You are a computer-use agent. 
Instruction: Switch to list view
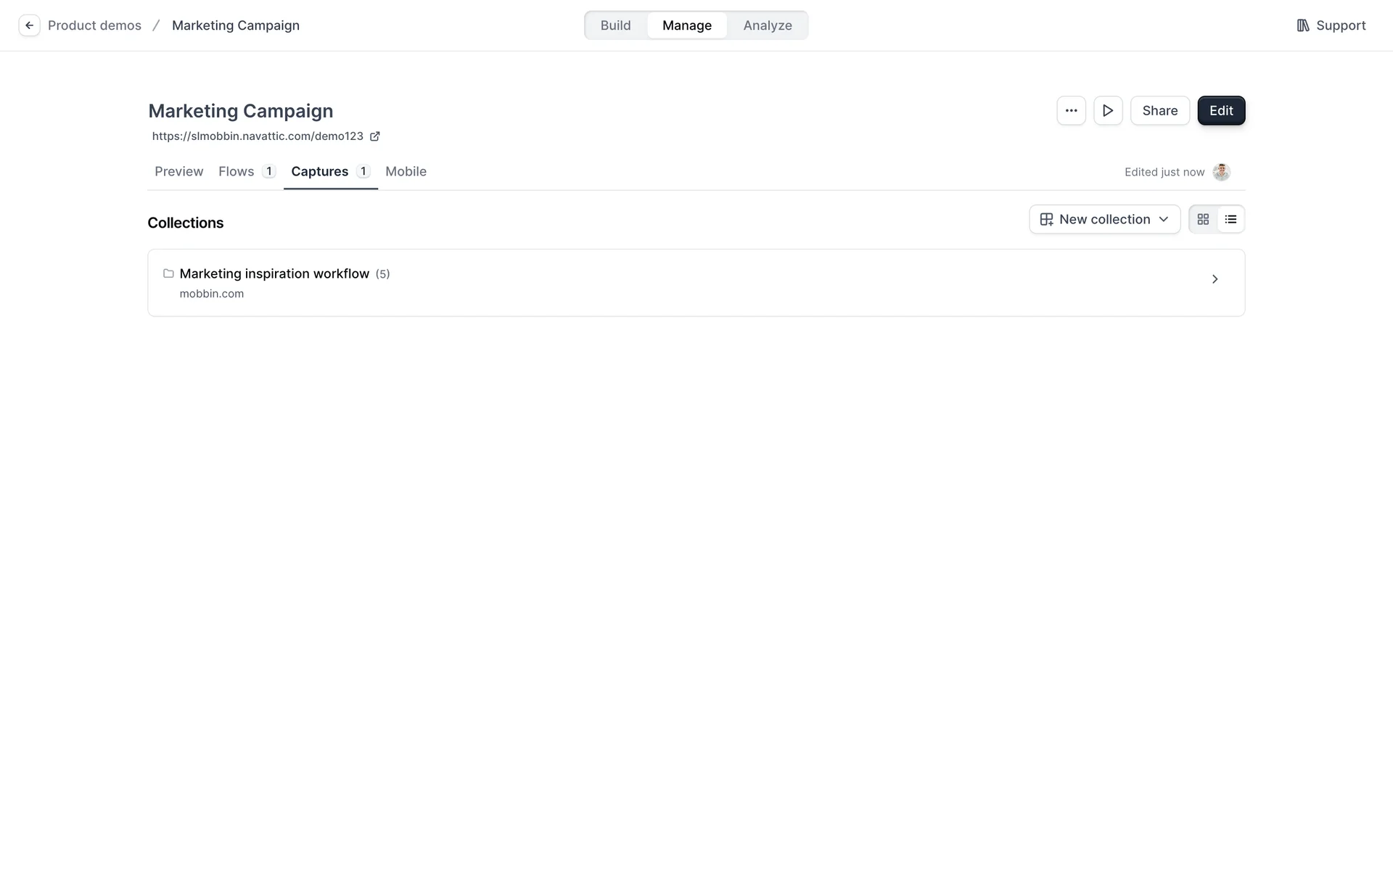tap(1230, 219)
